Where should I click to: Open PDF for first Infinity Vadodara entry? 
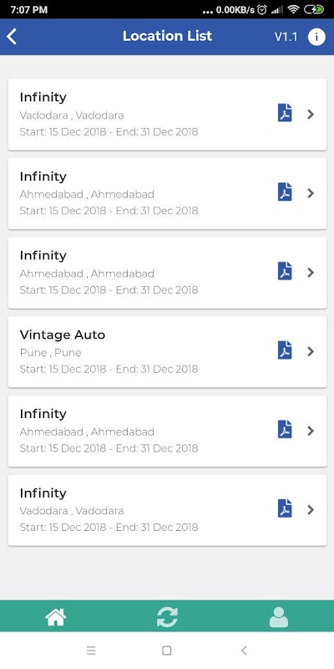tap(285, 114)
